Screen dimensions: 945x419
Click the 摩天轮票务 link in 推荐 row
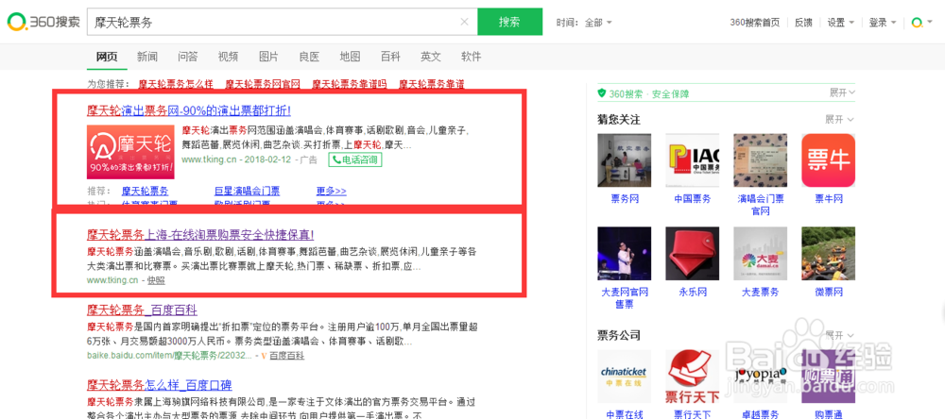pos(146,192)
